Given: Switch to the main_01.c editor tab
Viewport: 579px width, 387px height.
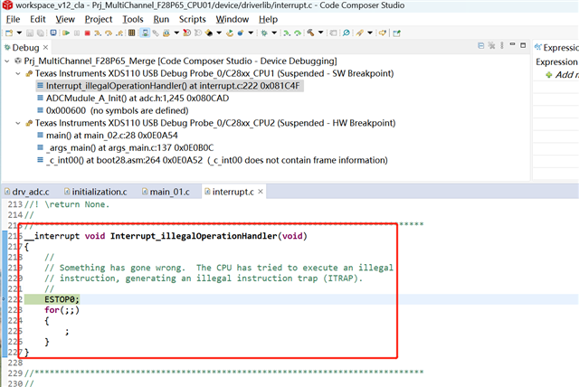Looking at the screenshot, I should click(166, 192).
